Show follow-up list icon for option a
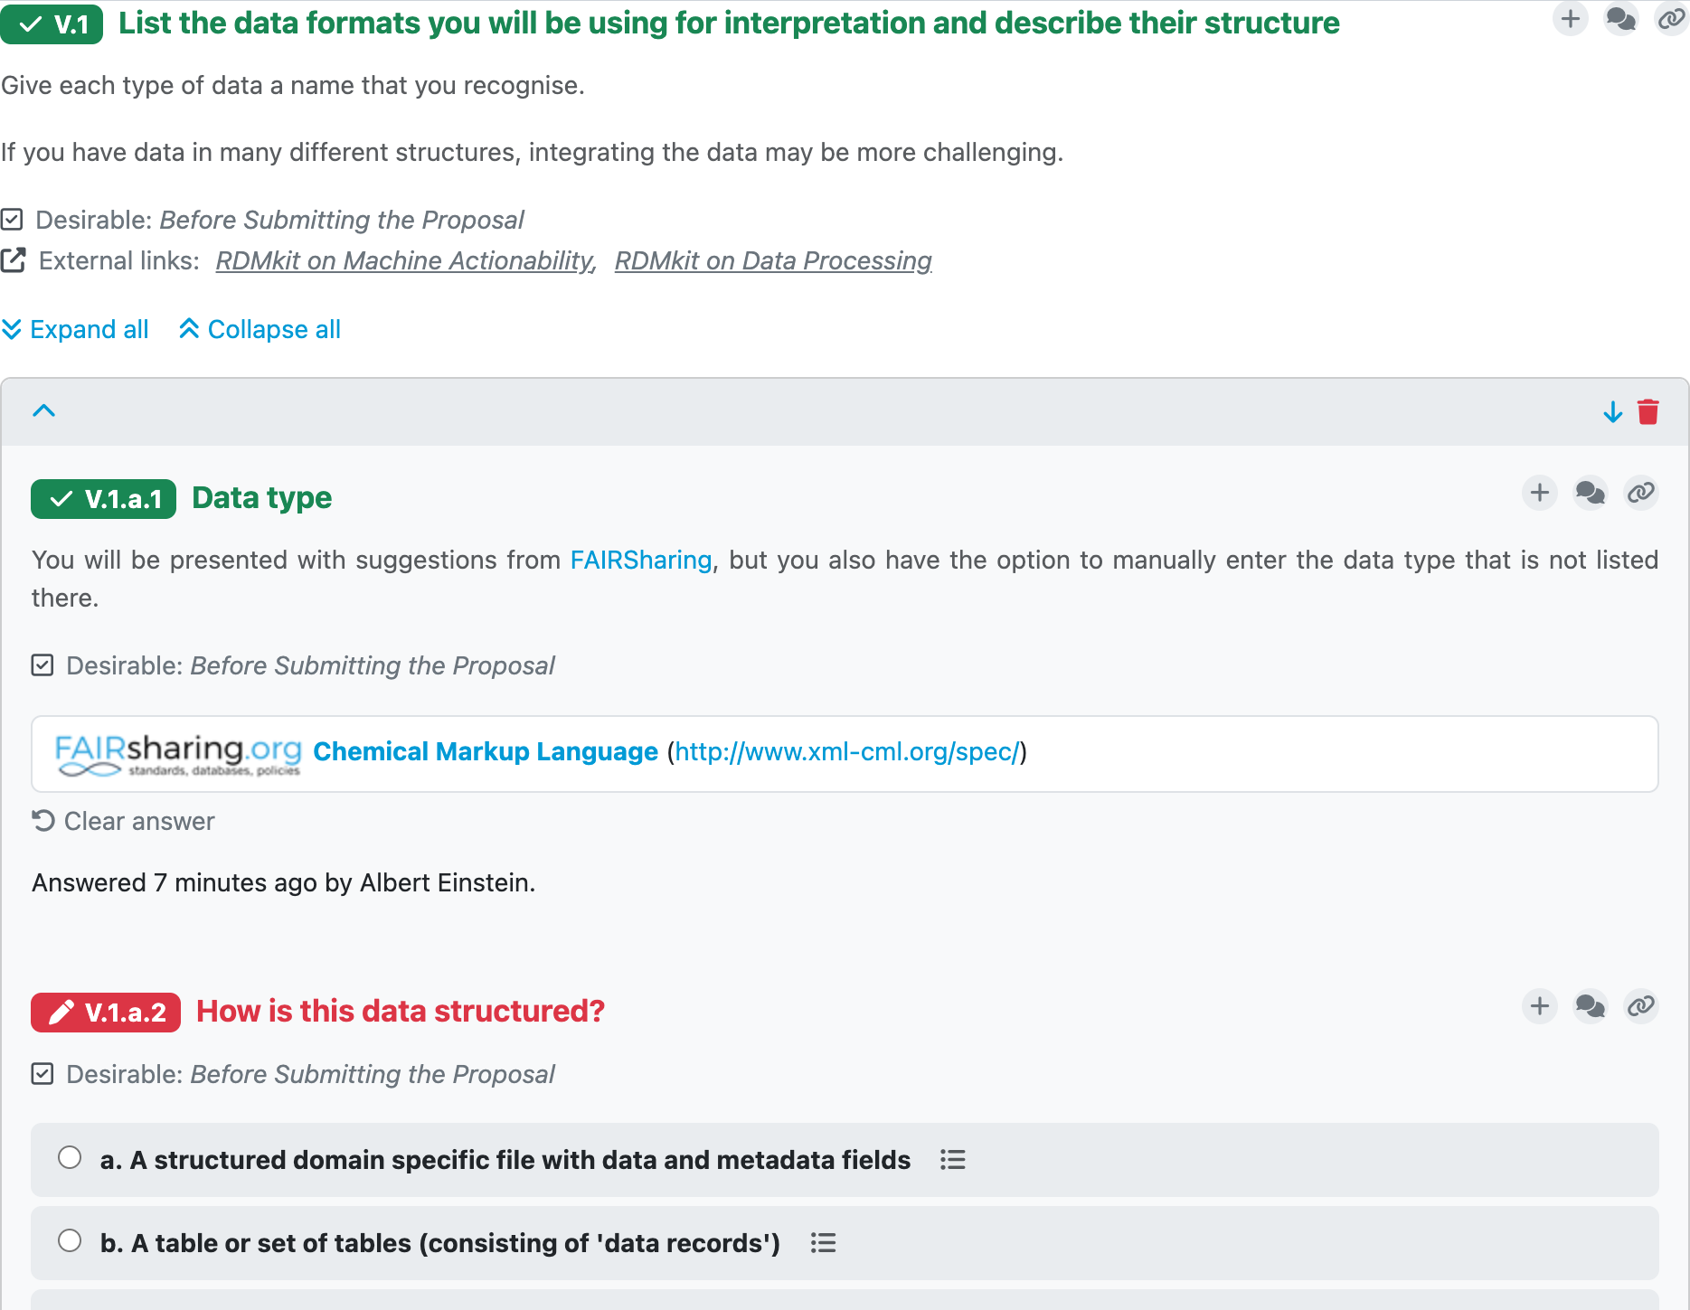Image resolution: width=1690 pixels, height=1310 pixels. (x=953, y=1160)
